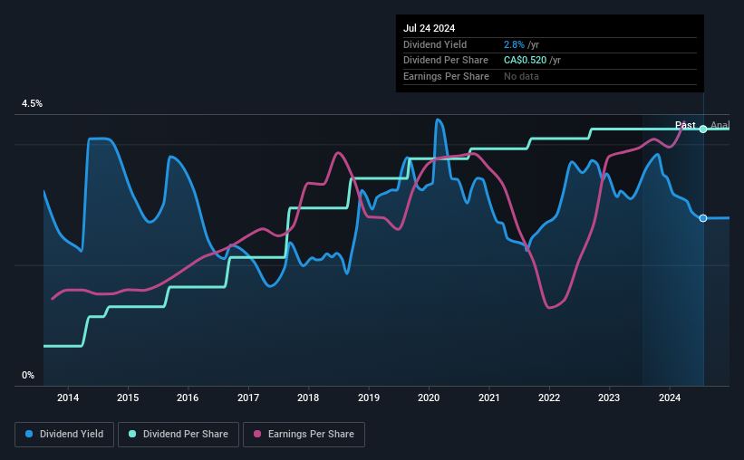This screenshot has width=744, height=460.
Task: Click the Dividend Yield tooltip row label
Action: point(435,44)
